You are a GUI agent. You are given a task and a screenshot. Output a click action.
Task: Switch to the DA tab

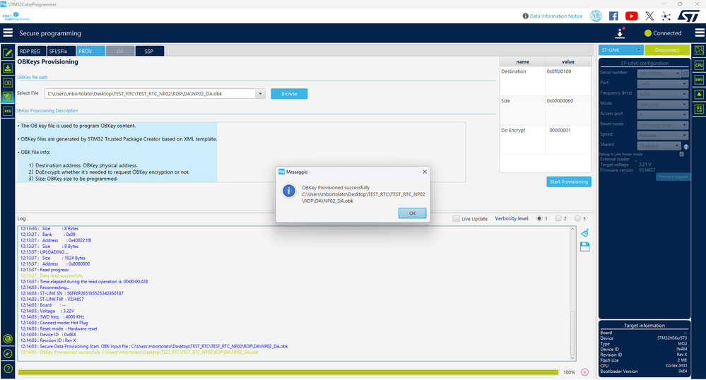(x=119, y=52)
